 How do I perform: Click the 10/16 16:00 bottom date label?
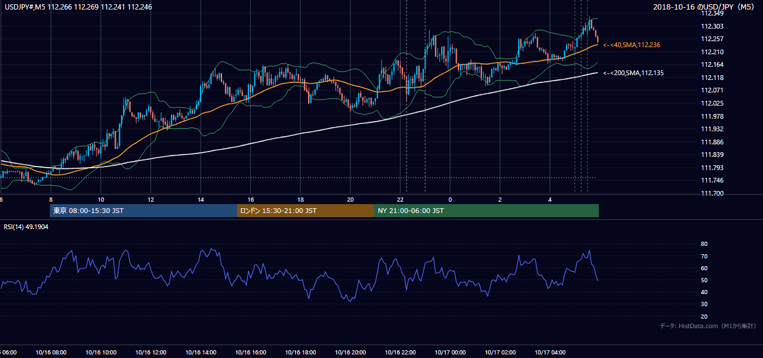pos(251,352)
